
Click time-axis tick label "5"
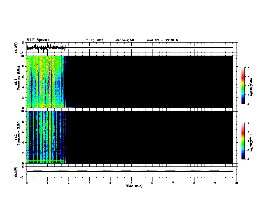pyautogui.click(x=131, y=183)
